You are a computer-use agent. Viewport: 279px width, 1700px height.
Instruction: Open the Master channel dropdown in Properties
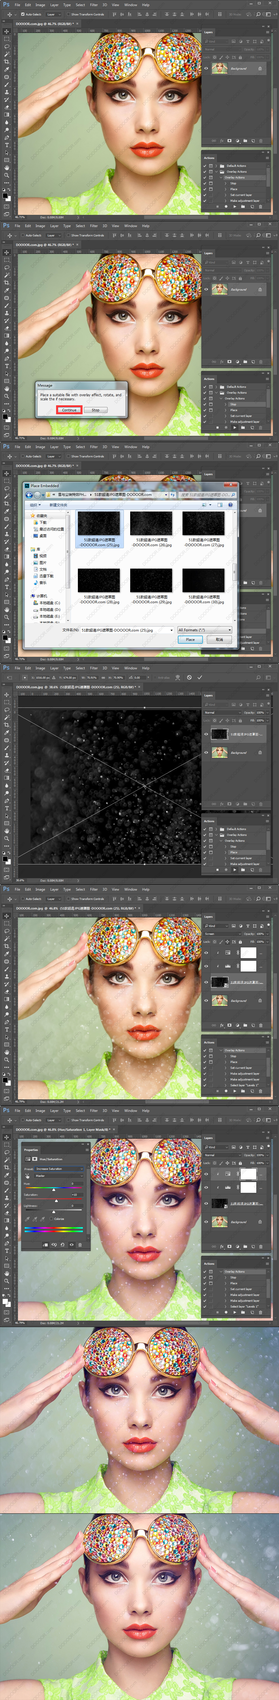(x=59, y=1176)
